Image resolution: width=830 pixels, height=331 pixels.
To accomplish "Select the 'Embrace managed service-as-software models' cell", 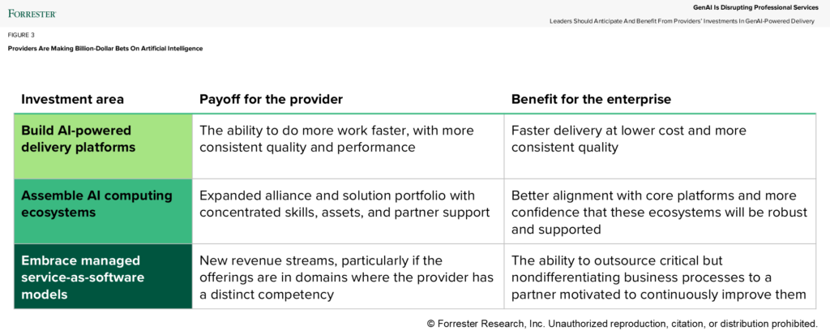I will pos(103,277).
